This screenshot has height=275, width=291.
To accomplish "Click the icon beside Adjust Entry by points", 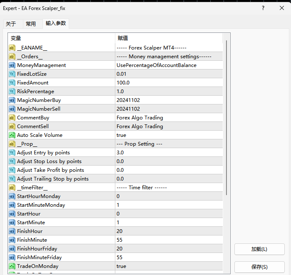I will click(12, 153).
